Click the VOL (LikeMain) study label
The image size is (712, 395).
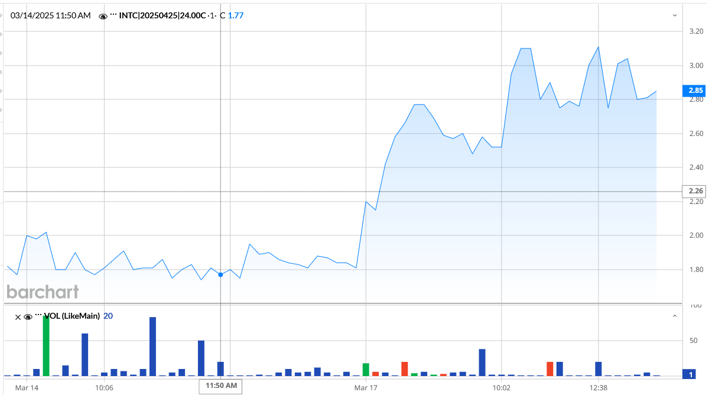click(72, 316)
